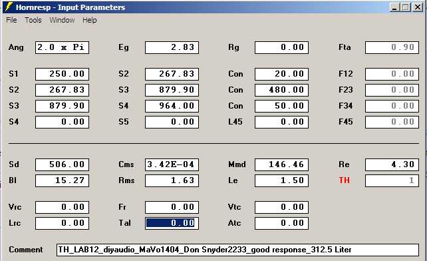The height and width of the screenshot is (261, 427).
Task: Minimize the Hornresp Input Parameters window
Action: (394, 7)
